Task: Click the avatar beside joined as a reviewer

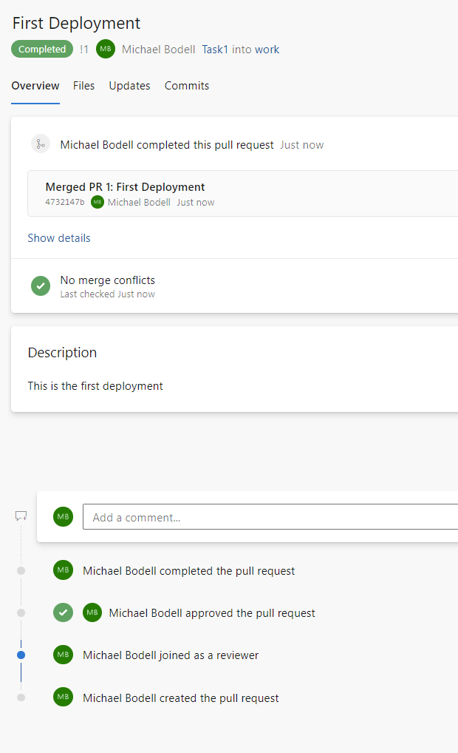Action: click(64, 655)
